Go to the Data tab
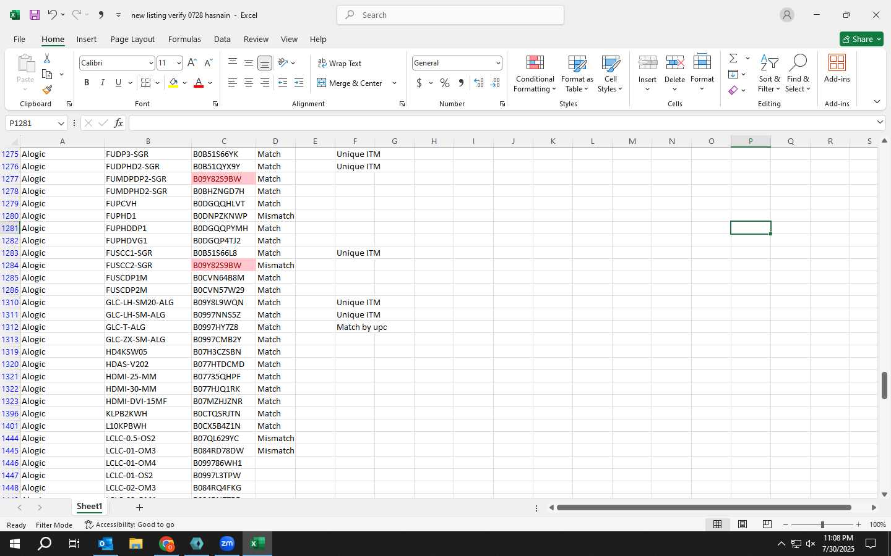The image size is (891, 556). point(222,39)
